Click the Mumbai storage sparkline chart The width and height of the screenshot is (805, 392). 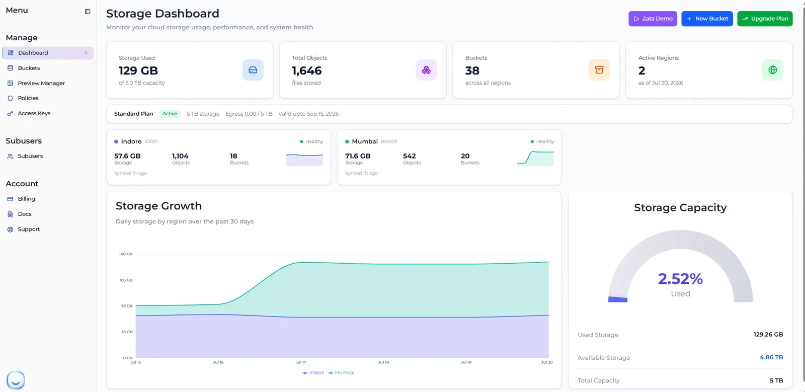(535, 159)
